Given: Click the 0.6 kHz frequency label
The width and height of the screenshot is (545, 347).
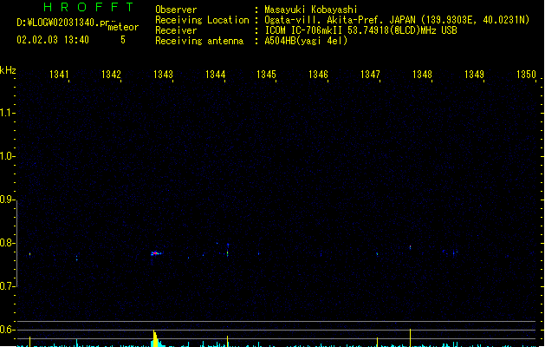Looking at the screenshot, I should point(7,330).
